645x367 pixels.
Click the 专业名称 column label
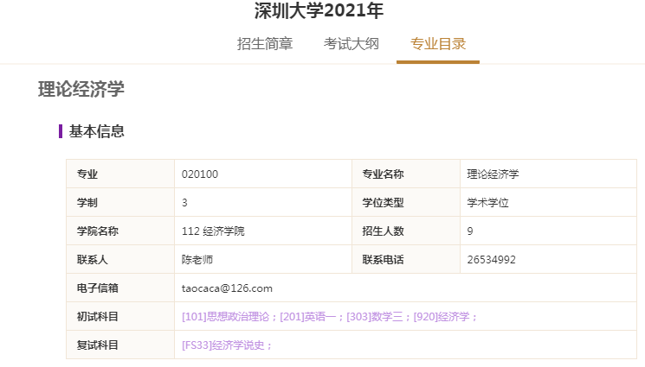pyautogui.click(x=383, y=174)
